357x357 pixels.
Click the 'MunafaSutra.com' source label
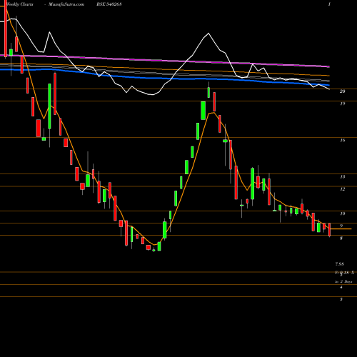tap(66, 4)
